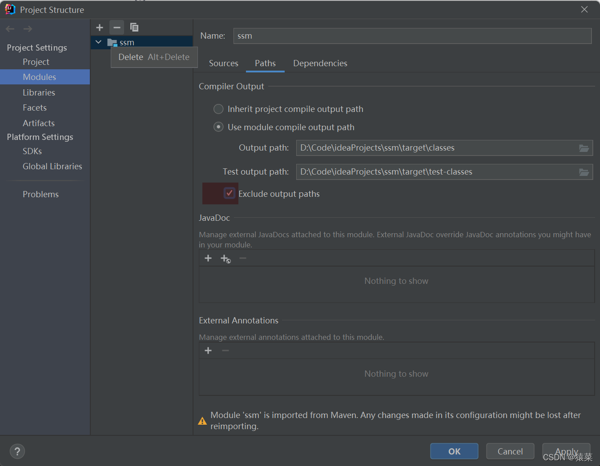This screenshot has height=466, width=600.
Task: Collapse the ssm module tree node
Action: (x=98, y=42)
